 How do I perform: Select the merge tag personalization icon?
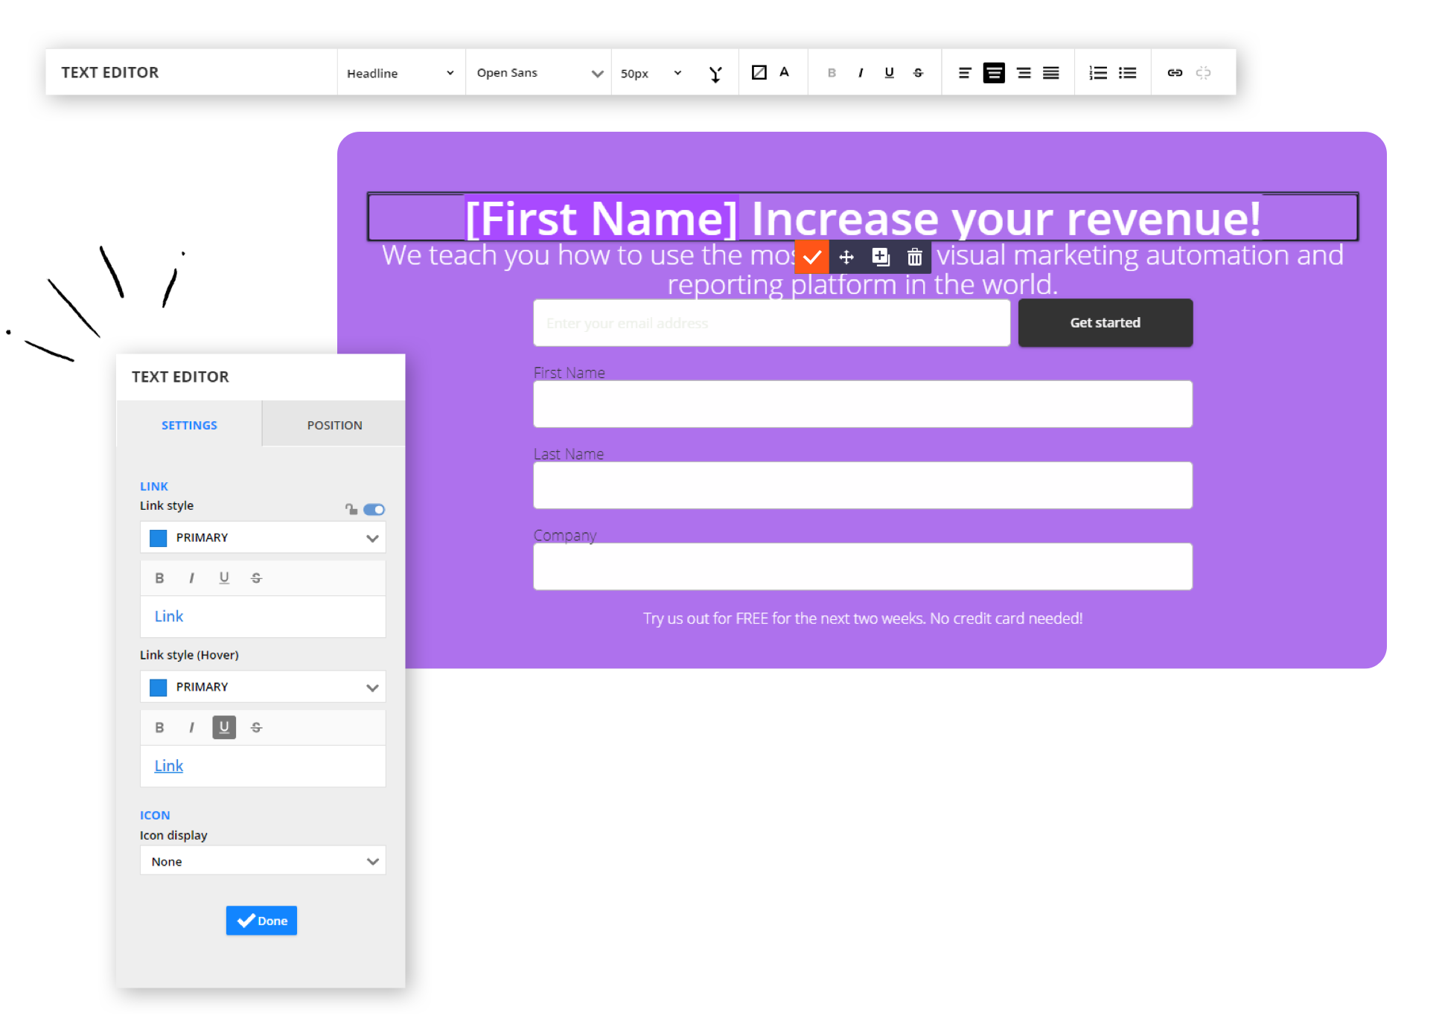pyautogui.click(x=715, y=72)
